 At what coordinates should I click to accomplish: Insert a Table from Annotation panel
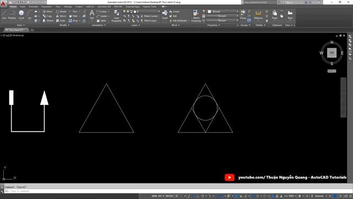[101, 20]
